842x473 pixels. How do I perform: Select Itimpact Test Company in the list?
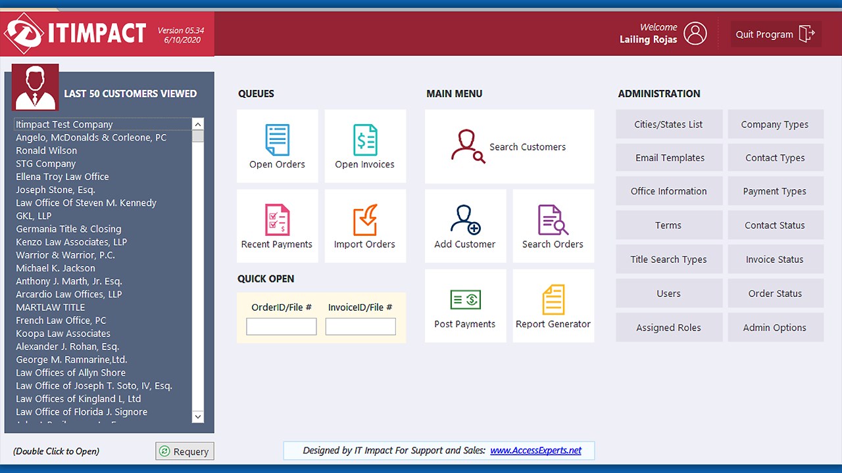click(x=103, y=124)
